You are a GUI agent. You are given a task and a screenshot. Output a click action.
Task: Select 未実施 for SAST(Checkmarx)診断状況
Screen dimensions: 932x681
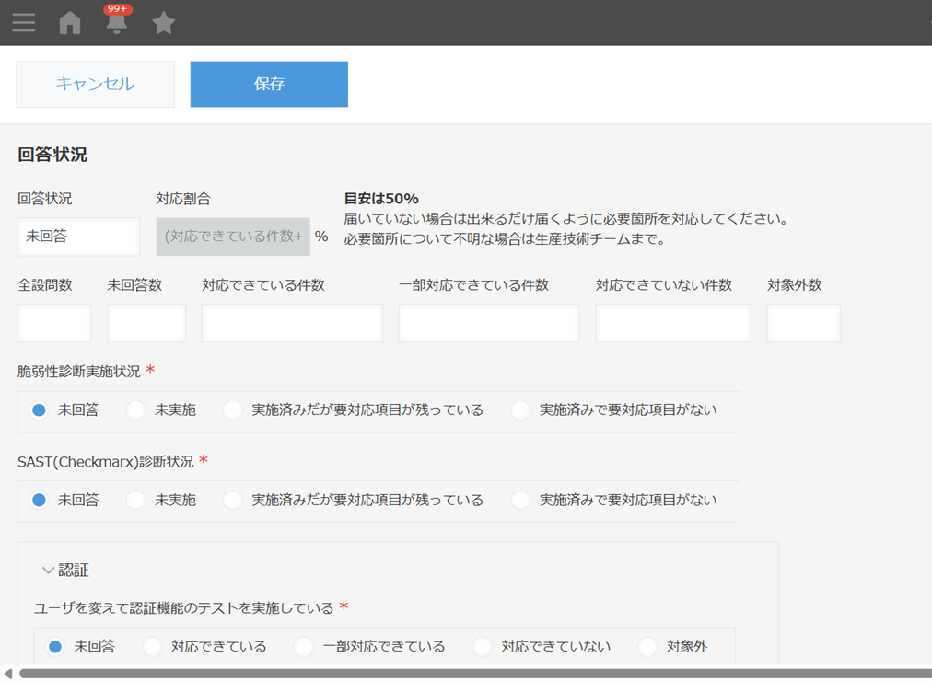[136, 501]
